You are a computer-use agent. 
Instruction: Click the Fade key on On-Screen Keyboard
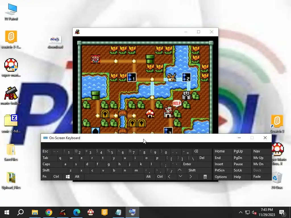coord(262,177)
